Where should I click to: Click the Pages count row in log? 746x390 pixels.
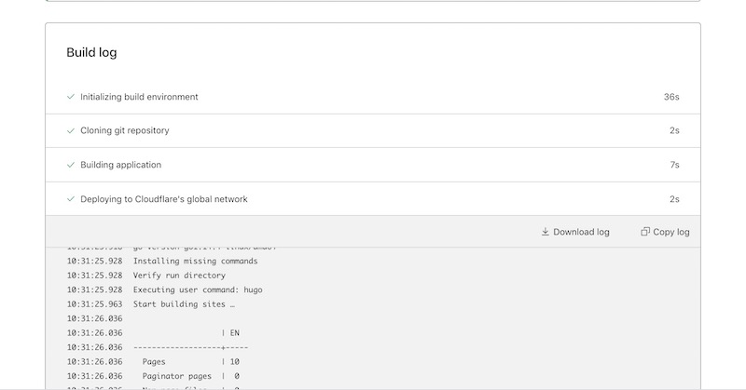(x=153, y=361)
